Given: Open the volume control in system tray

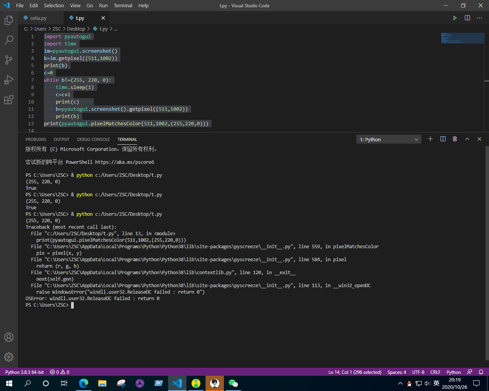Looking at the screenshot, I should tap(427, 383).
